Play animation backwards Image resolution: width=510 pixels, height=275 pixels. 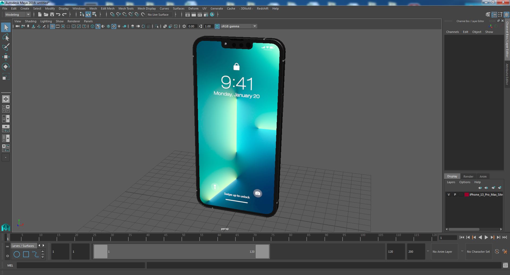480,238
